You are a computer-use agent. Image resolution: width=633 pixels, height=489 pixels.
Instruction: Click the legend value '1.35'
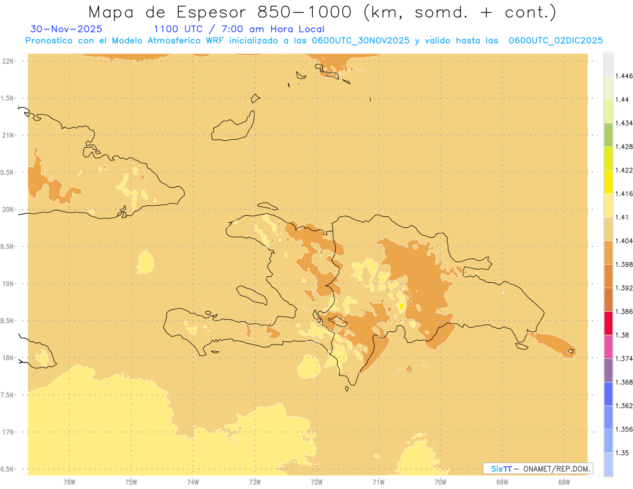coord(622,453)
